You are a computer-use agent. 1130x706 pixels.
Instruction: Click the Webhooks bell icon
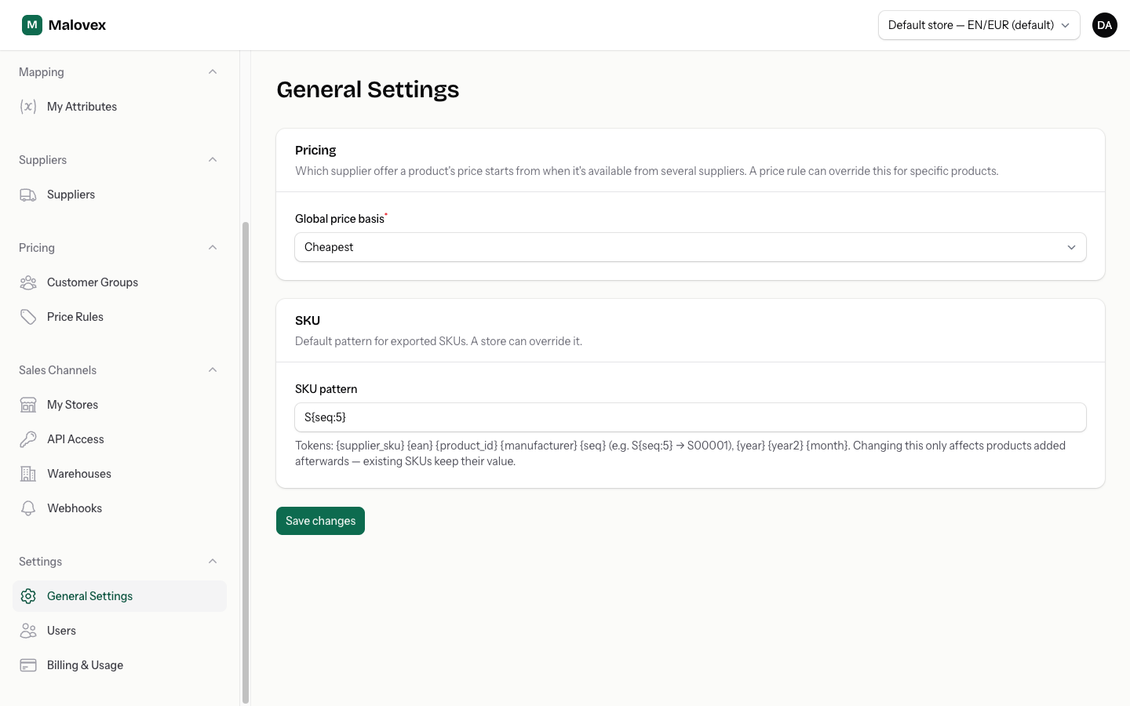coord(28,508)
